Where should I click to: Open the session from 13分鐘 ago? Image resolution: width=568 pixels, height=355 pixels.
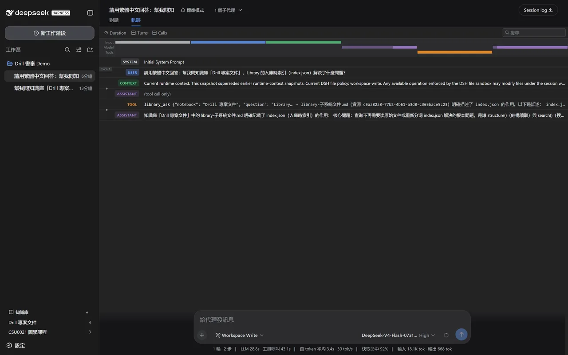tap(50, 88)
